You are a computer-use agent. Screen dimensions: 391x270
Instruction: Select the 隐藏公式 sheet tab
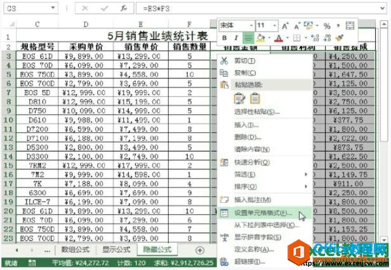[x=157, y=250]
